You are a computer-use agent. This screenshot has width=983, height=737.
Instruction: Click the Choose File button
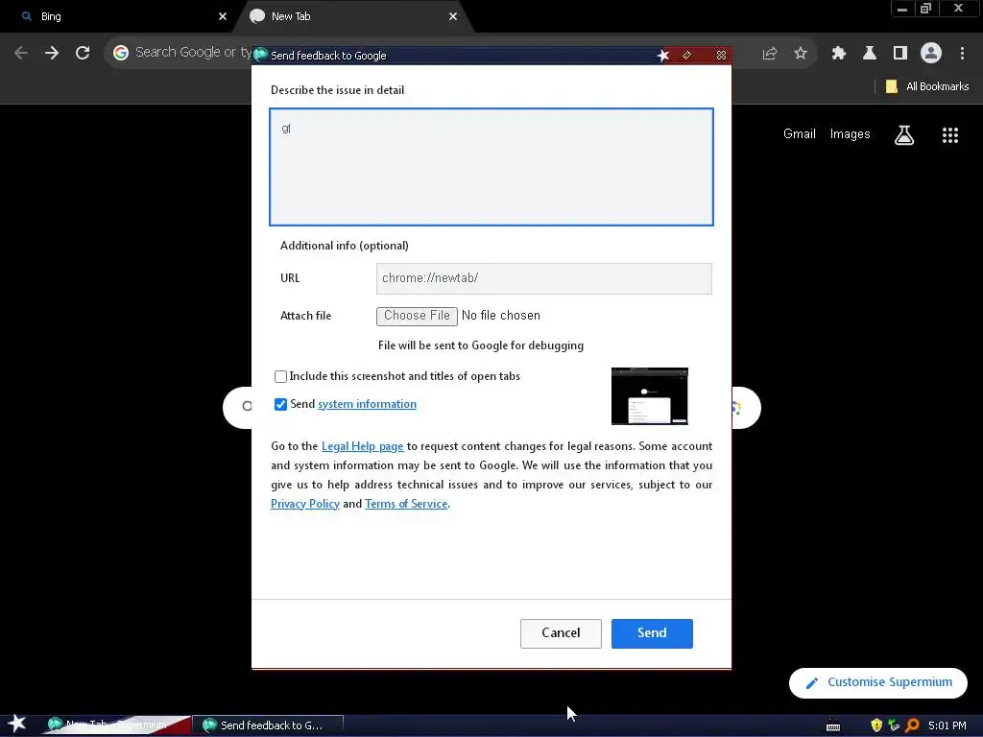(417, 316)
